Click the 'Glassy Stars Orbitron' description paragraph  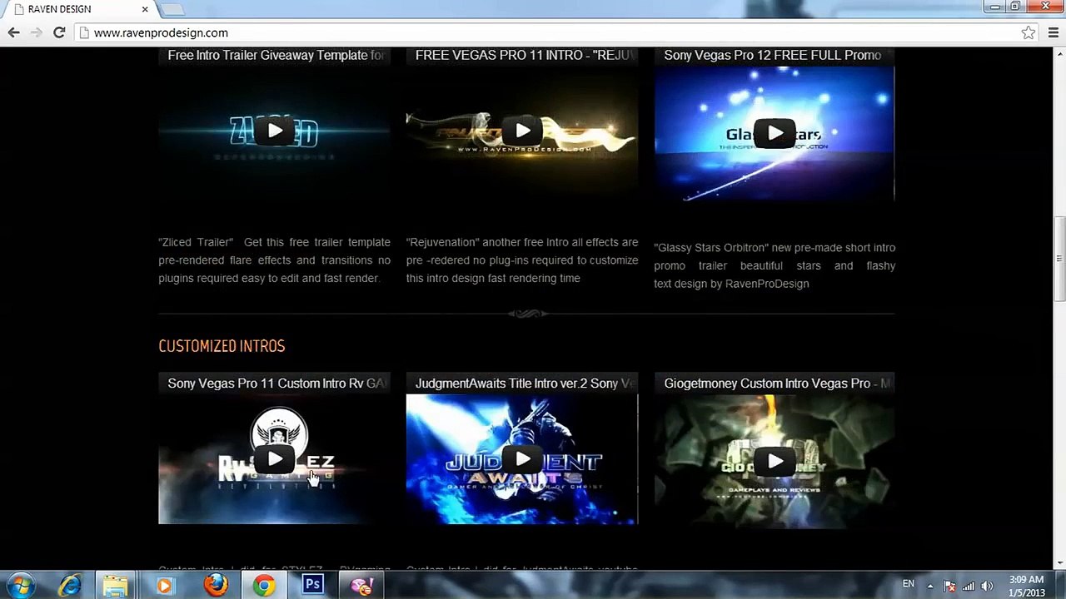[775, 265]
